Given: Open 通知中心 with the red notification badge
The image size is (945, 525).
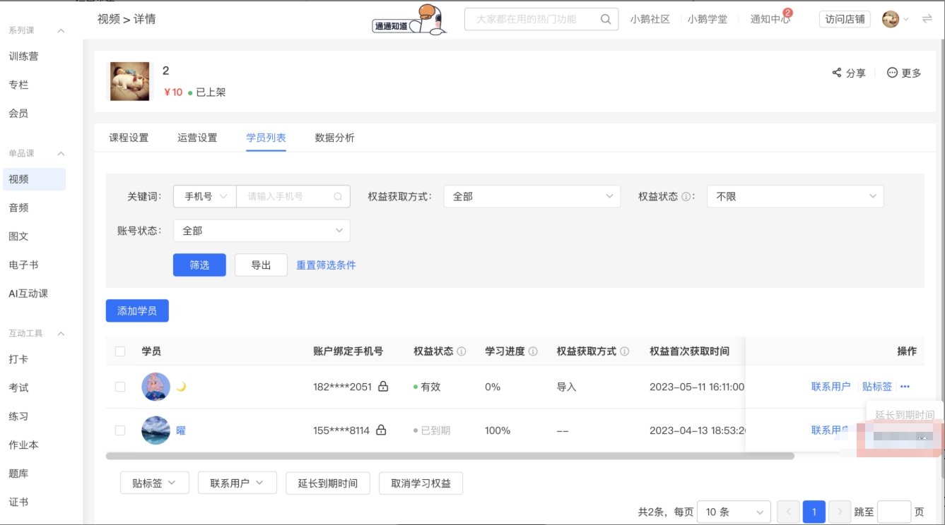Looking at the screenshot, I should pyautogui.click(x=770, y=19).
